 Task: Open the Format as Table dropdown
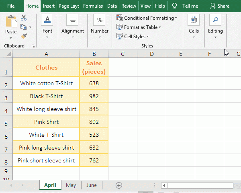[160, 27]
